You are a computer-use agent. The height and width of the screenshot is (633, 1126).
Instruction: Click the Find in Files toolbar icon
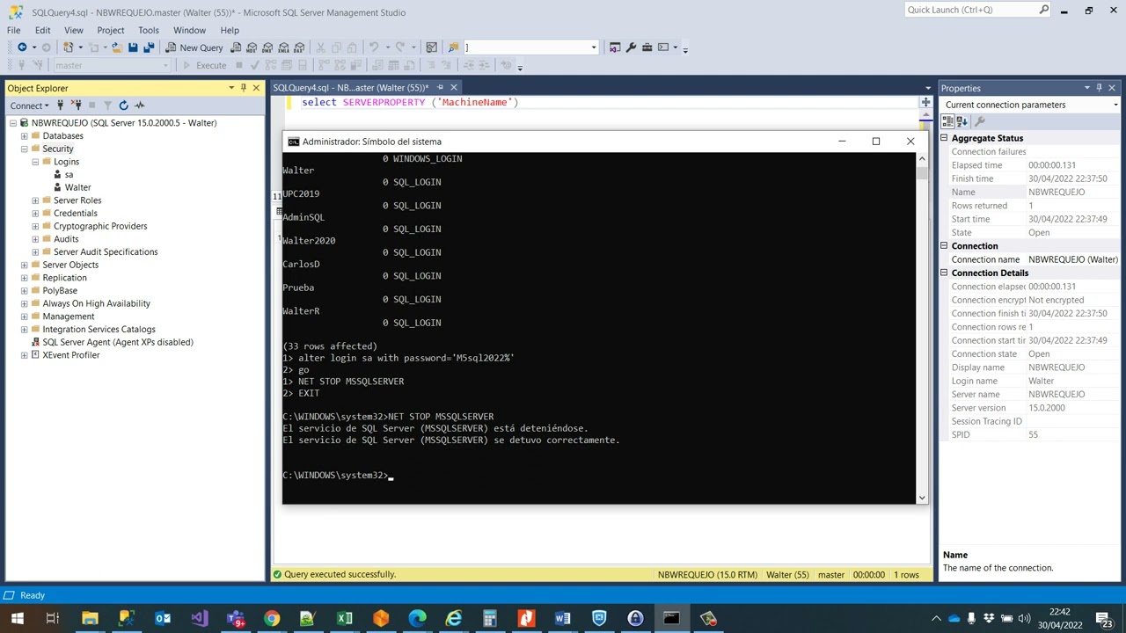click(x=453, y=47)
